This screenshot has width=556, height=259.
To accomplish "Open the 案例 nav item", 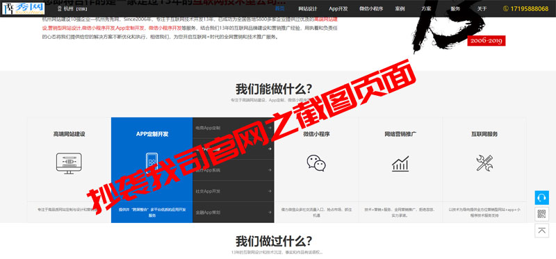I will 400,9.
